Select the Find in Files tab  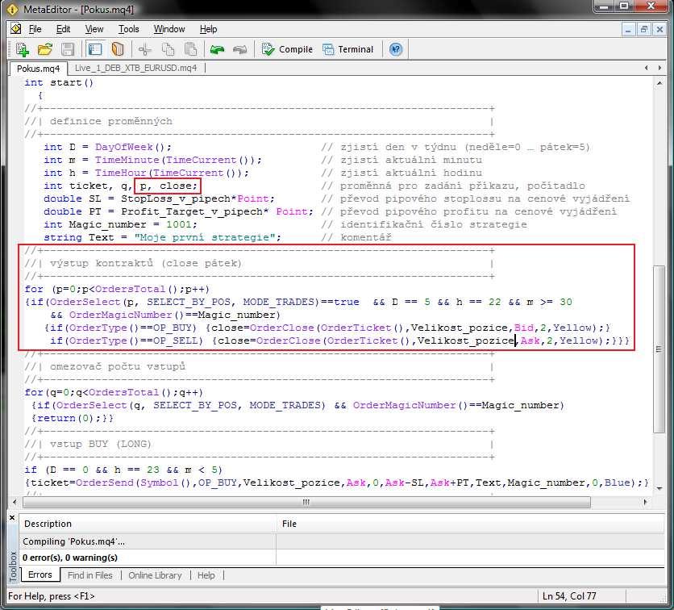tap(89, 575)
